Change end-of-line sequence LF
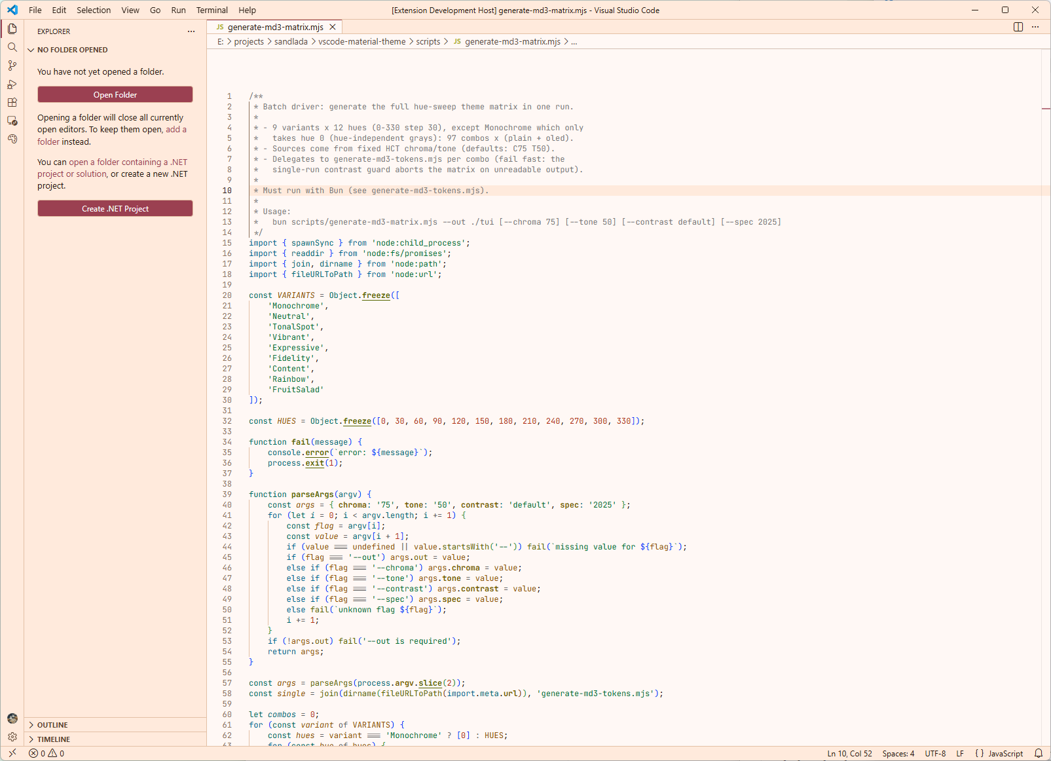Viewport: 1051px width, 761px height. pos(960,753)
